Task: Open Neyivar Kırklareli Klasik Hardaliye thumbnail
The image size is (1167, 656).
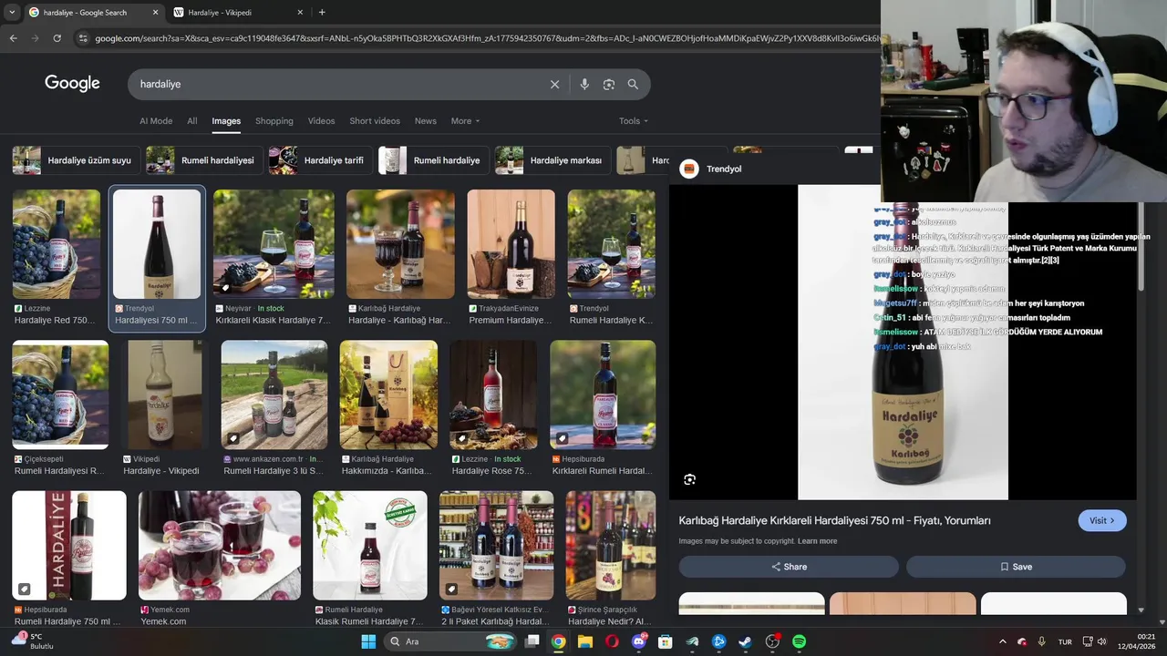Action: pyautogui.click(x=274, y=244)
